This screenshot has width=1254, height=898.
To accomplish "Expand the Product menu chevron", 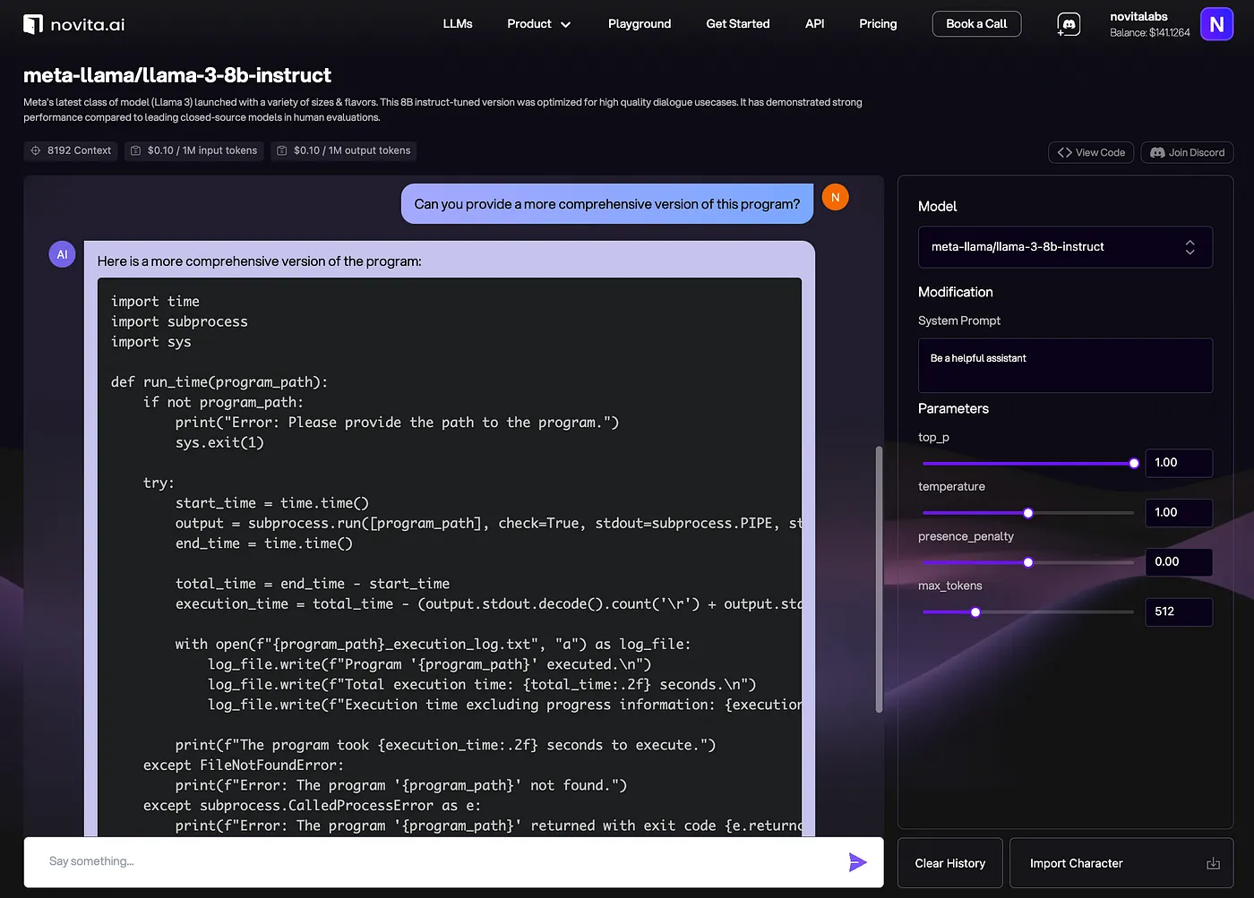I will 565,24.
